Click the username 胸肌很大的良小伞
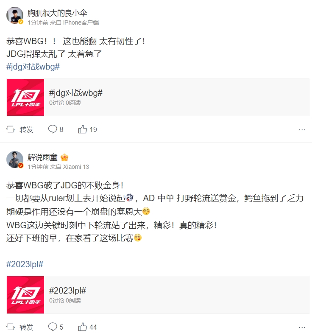The width and height of the screenshot is (312, 336). pyautogui.click(x=58, y=13)
